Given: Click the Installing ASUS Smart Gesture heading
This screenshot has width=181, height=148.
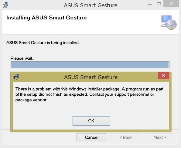Looking at the screenshot, I should click(x=46, y=18).
